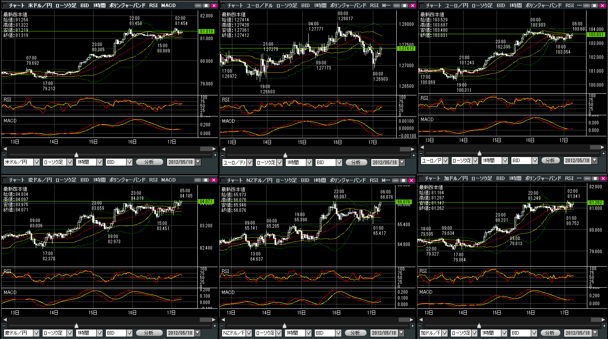Click the horizontal scrollbar thumb in 豪ドル/円 window
608x339 pixels.
(205, 320)
